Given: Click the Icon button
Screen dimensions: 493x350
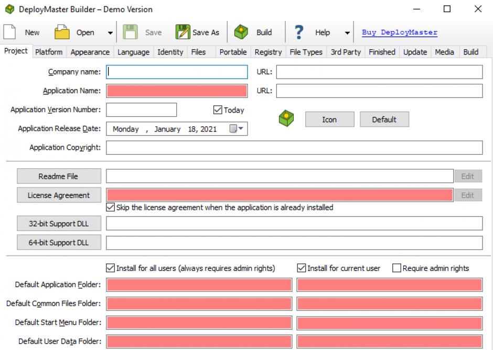Looking at the screenshot, I should pos(329,119).
